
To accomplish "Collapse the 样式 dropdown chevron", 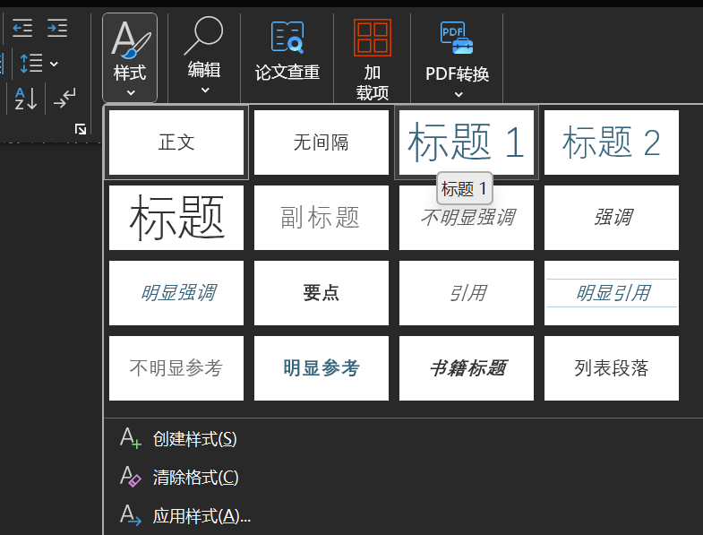I will [x=131, y=93].
